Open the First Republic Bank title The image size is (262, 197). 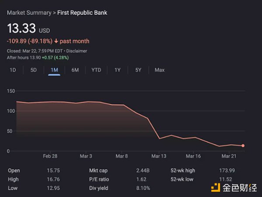pos(83,13)
